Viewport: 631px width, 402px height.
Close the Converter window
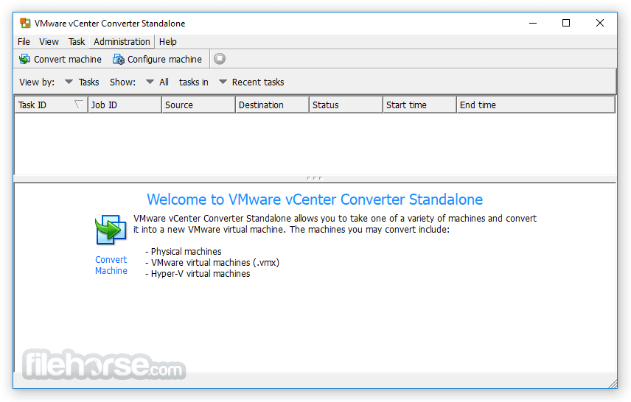click(599, 23)
